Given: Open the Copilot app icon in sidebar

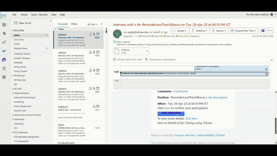Looking at the screenshot, I should [x=4, y=33].
